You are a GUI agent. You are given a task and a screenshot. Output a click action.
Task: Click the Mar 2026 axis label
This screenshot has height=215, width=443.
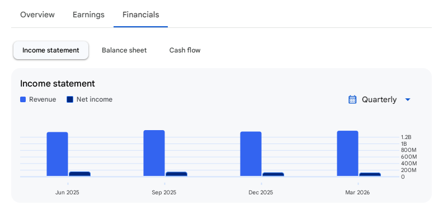coord(357,193)
